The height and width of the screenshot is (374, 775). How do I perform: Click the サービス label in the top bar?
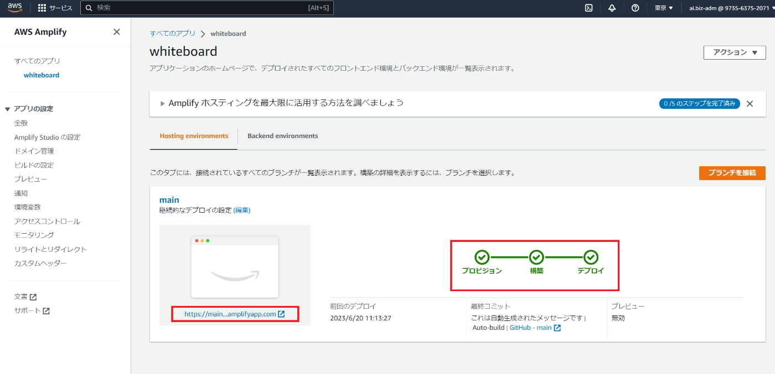61,8
